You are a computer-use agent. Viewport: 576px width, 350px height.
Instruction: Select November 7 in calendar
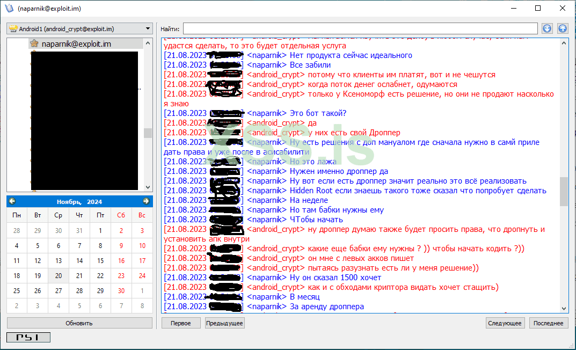pyautogui.click(x=79, y=245)
